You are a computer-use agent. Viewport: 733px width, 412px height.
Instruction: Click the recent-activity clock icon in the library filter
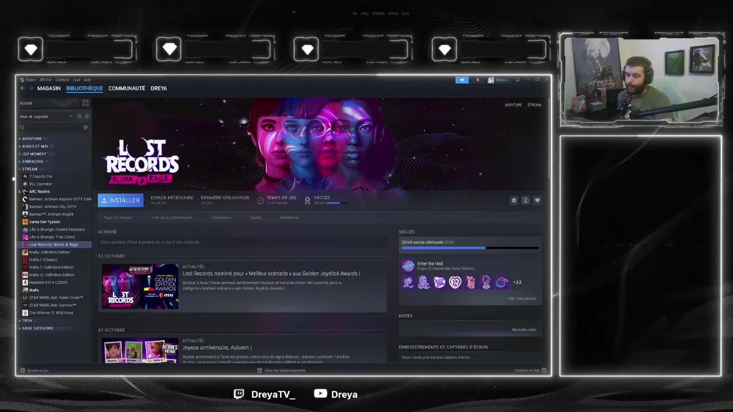pos(80,116)
